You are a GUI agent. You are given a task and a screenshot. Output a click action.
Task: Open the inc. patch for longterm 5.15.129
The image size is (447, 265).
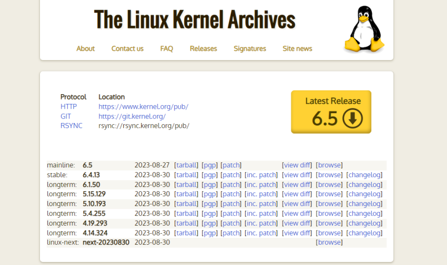[x=261, y=194]
